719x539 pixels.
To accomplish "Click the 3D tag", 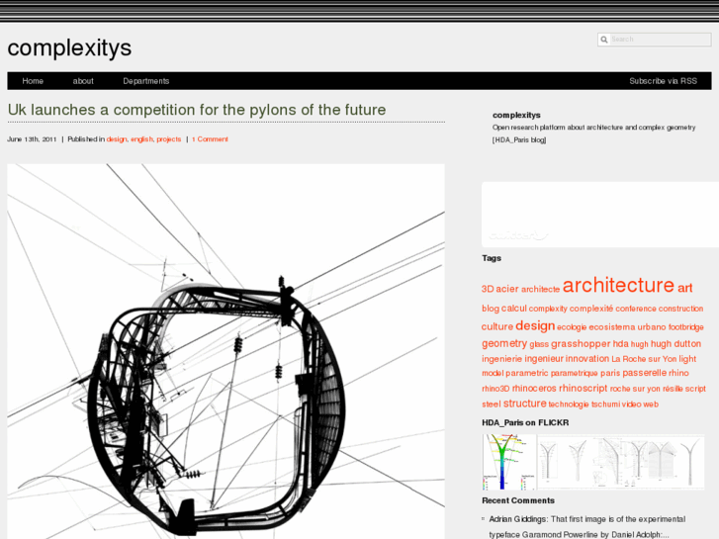I will coord(488,289).
